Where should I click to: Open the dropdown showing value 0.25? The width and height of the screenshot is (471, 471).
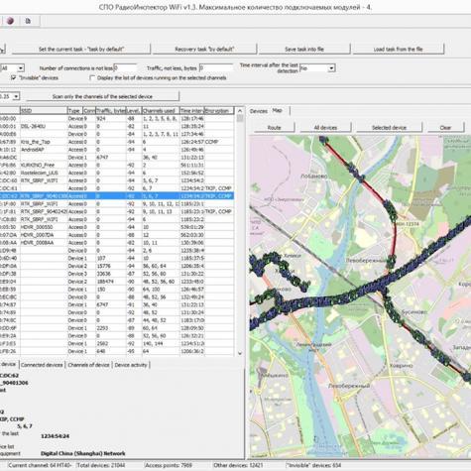click(x=10, y=96)
